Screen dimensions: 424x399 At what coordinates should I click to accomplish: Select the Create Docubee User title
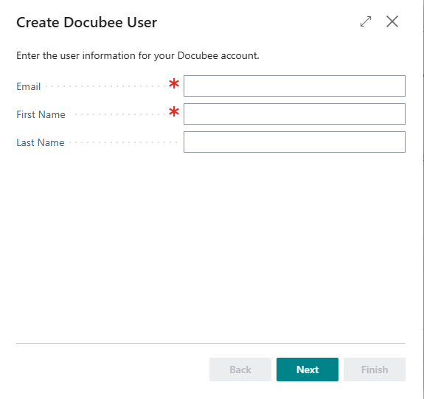(x=86, y=22)
